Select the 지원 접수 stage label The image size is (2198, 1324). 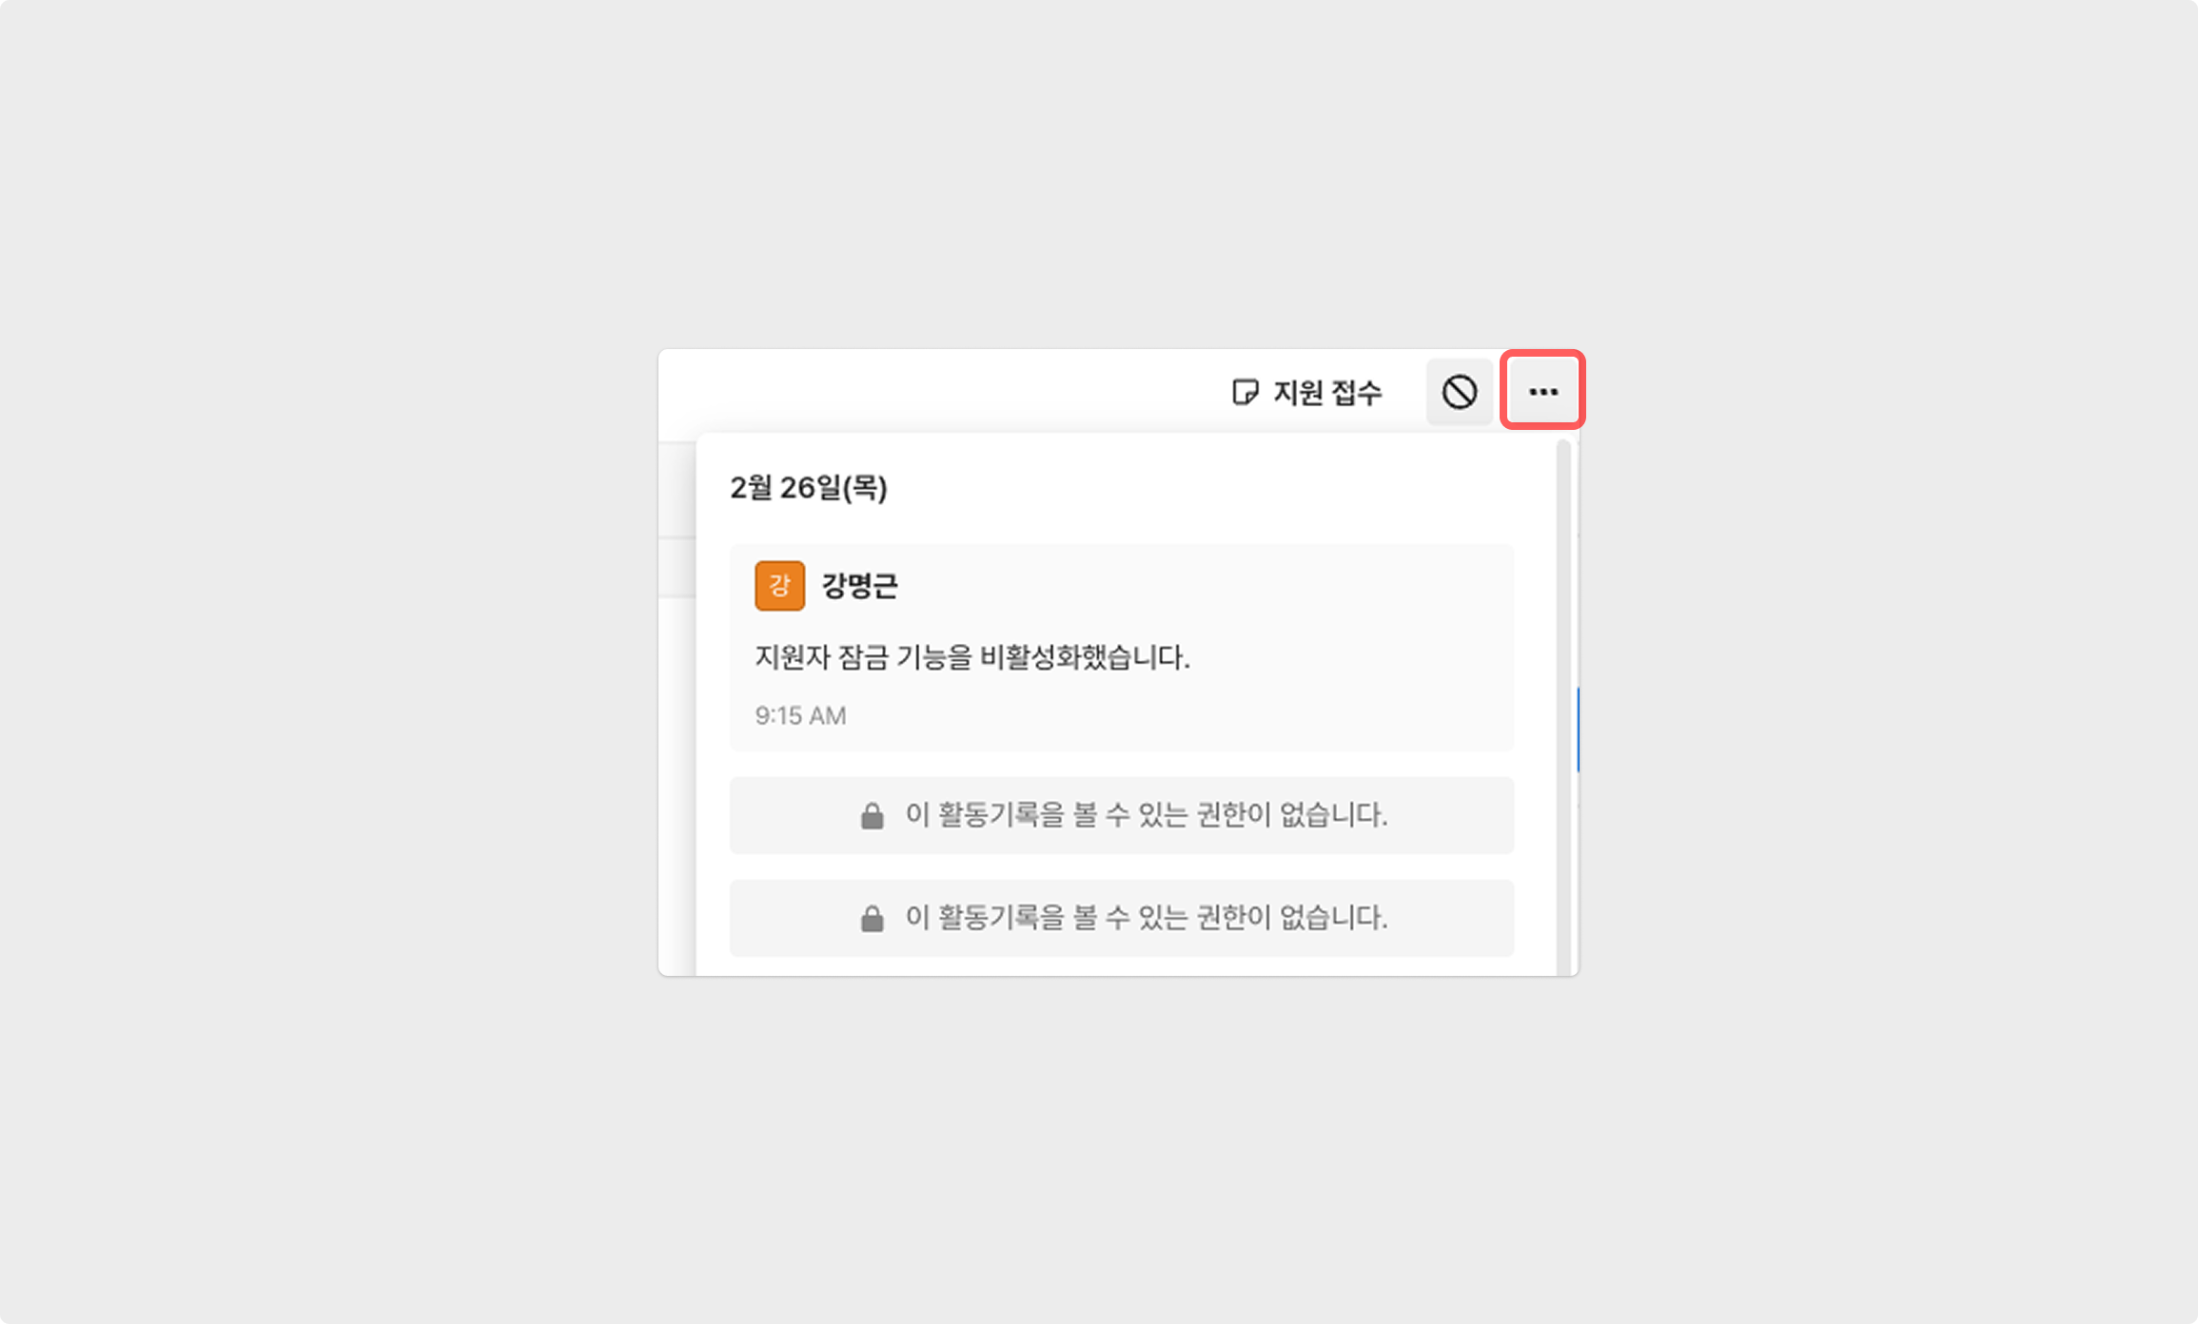click(1327, 392)
